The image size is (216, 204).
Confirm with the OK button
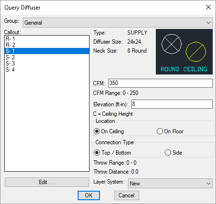point(89,195)
